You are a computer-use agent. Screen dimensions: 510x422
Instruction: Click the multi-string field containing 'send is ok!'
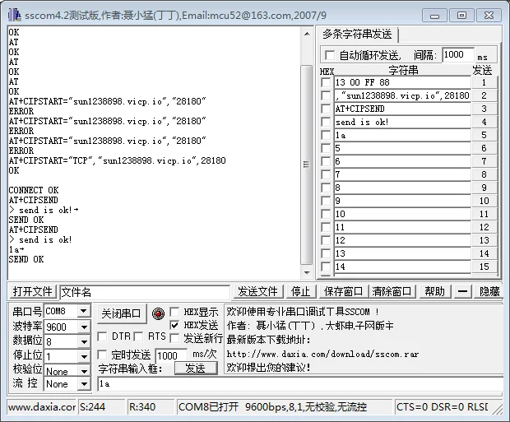point(402,122)
